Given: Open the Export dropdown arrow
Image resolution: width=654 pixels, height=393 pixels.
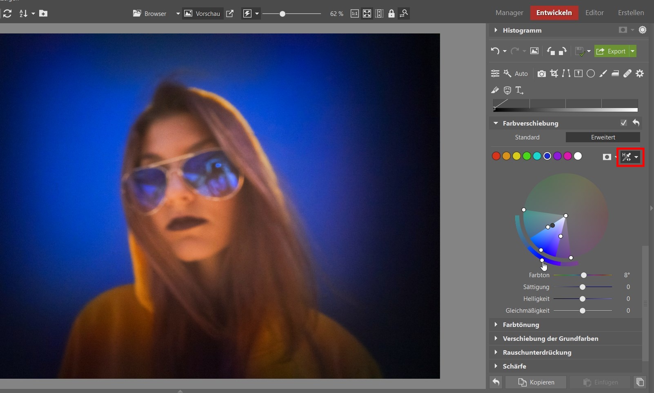Looking at the screenshot, I should (x=633, y=51).
